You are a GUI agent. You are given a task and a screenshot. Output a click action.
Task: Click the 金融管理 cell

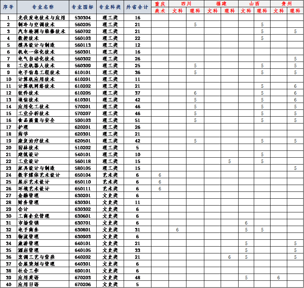point(43,196)
